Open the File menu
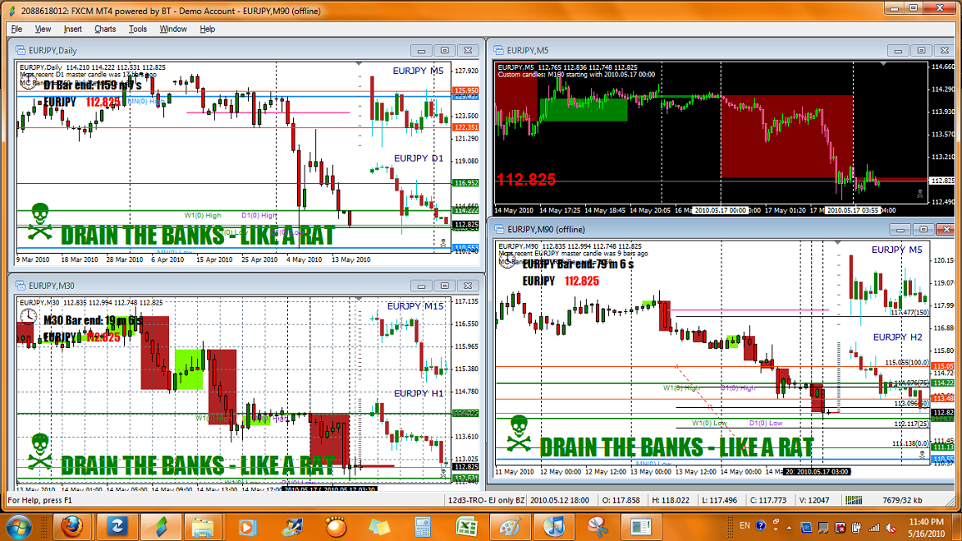The image size is (962, 541). click(17, 29)
